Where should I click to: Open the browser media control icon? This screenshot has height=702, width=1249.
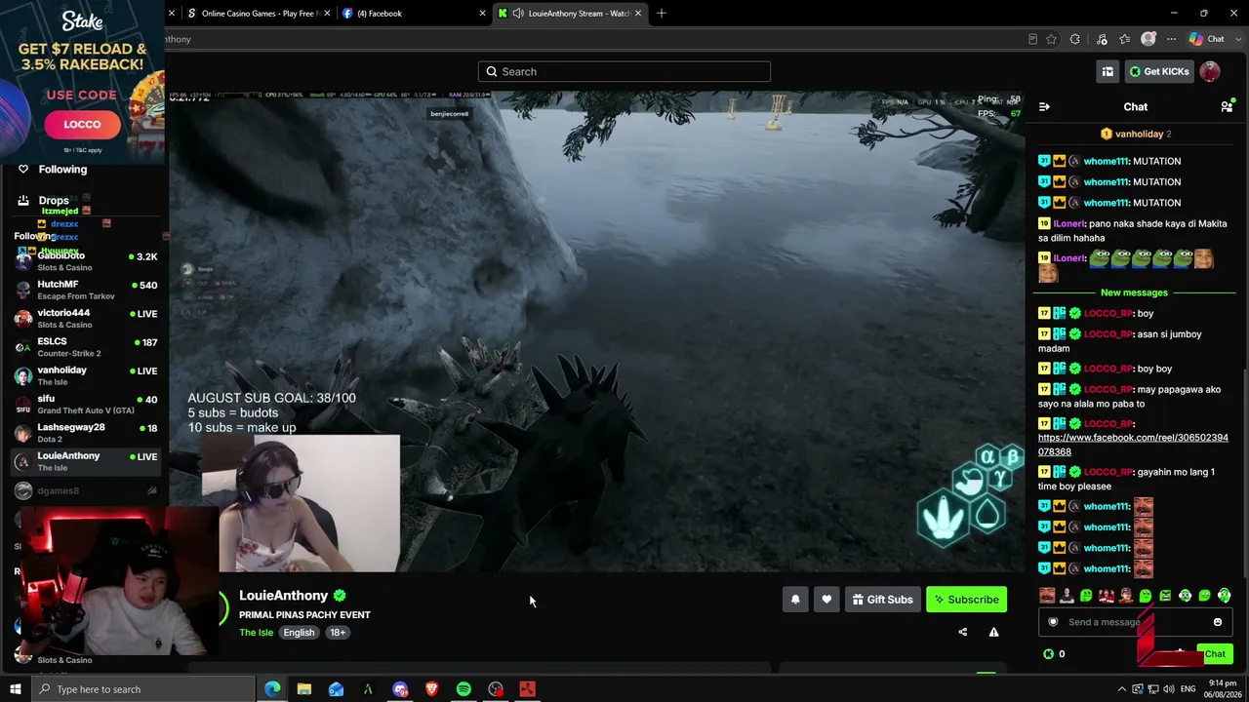(1102, 39)
